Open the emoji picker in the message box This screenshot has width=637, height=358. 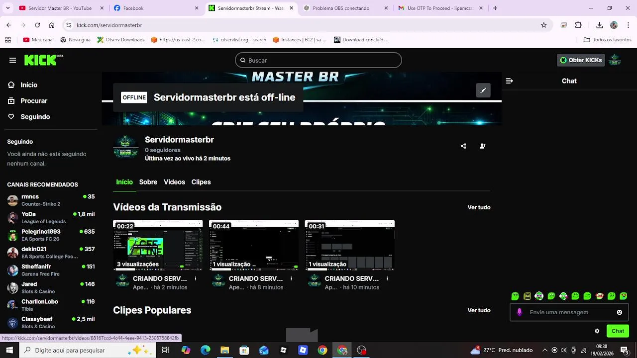click(620, 312)
